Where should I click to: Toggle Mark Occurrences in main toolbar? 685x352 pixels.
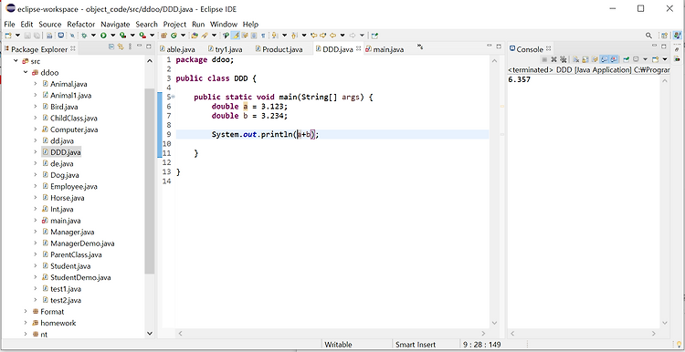click(x=236, y=36)
